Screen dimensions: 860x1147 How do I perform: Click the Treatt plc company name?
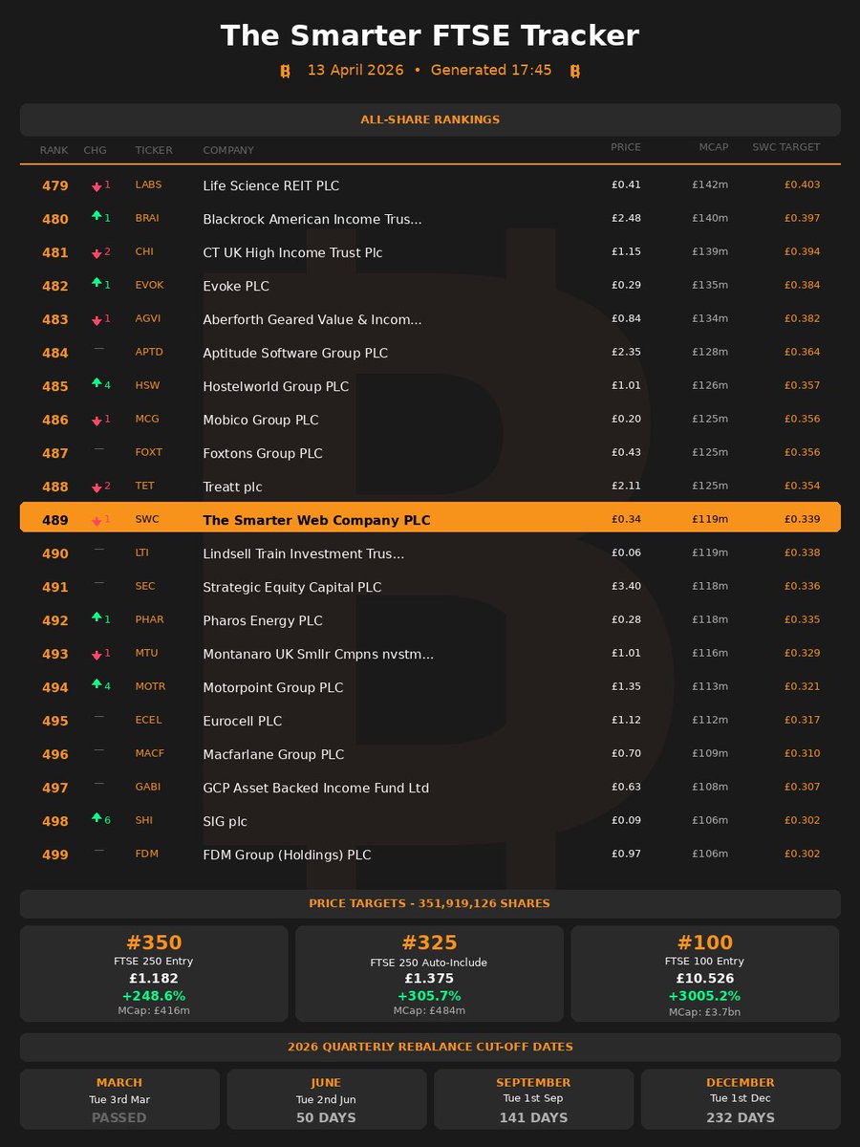tap(232, 487)
